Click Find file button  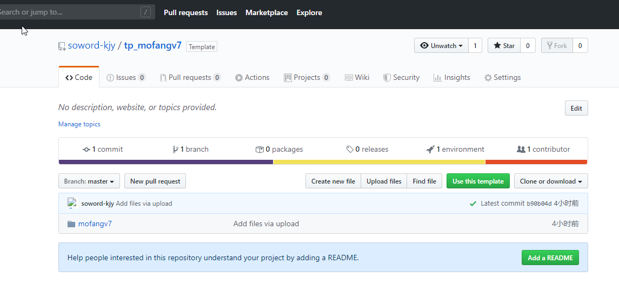(424, 181)
